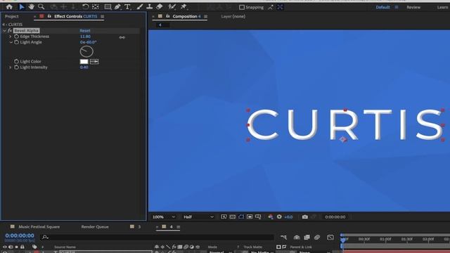Toggle the Light Intensity stopwatch
This screenshot has height=253, width=450.
16,67
